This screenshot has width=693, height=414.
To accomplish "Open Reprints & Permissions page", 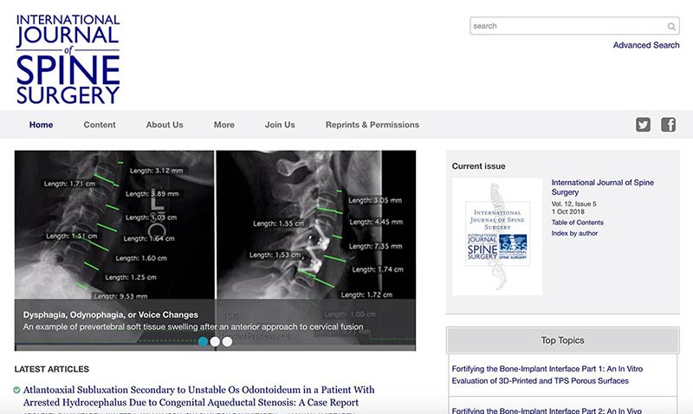I will coord(372,125).
